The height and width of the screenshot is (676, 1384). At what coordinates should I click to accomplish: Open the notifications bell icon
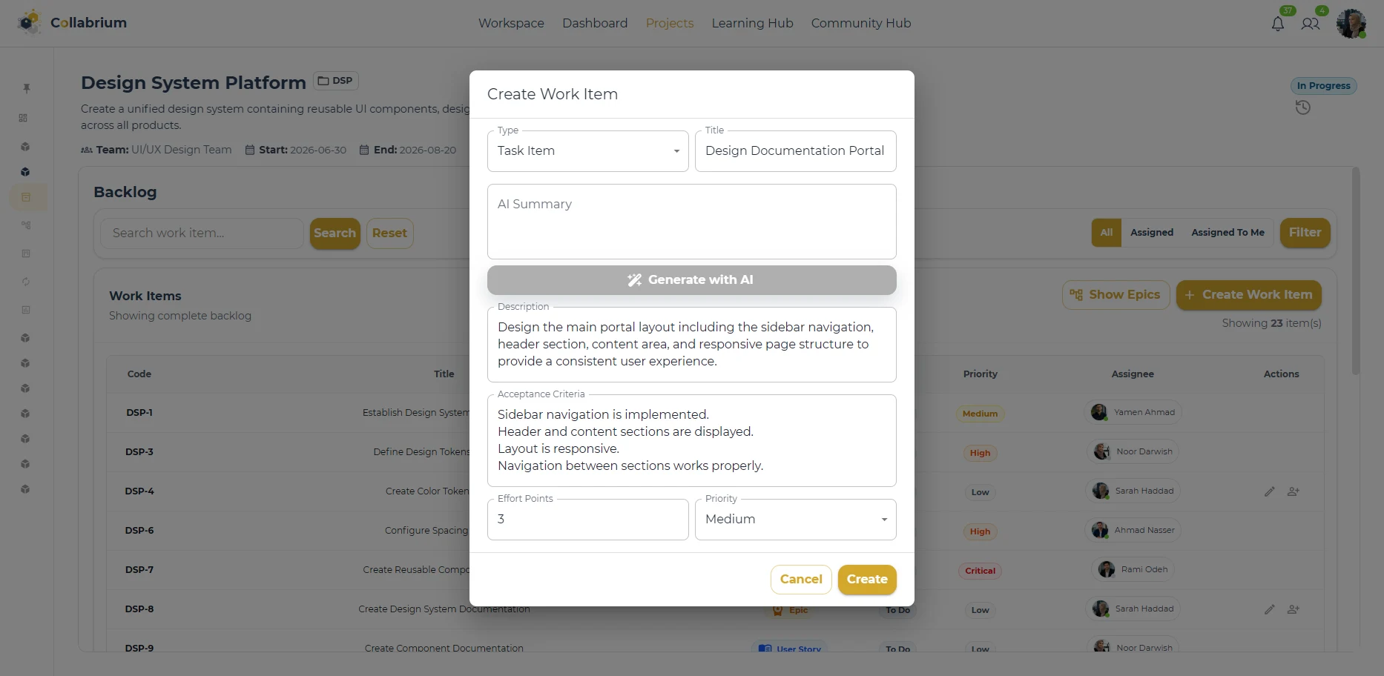[x=1277, y=24]
